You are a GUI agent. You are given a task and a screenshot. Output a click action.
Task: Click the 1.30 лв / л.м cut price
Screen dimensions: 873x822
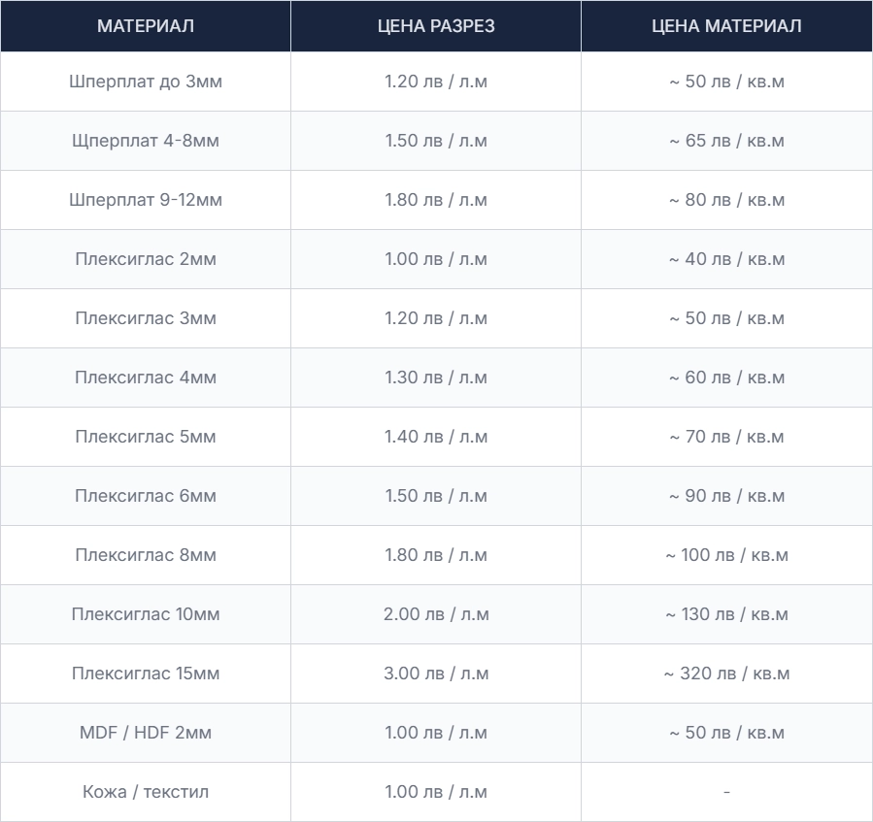pos(436,378)
